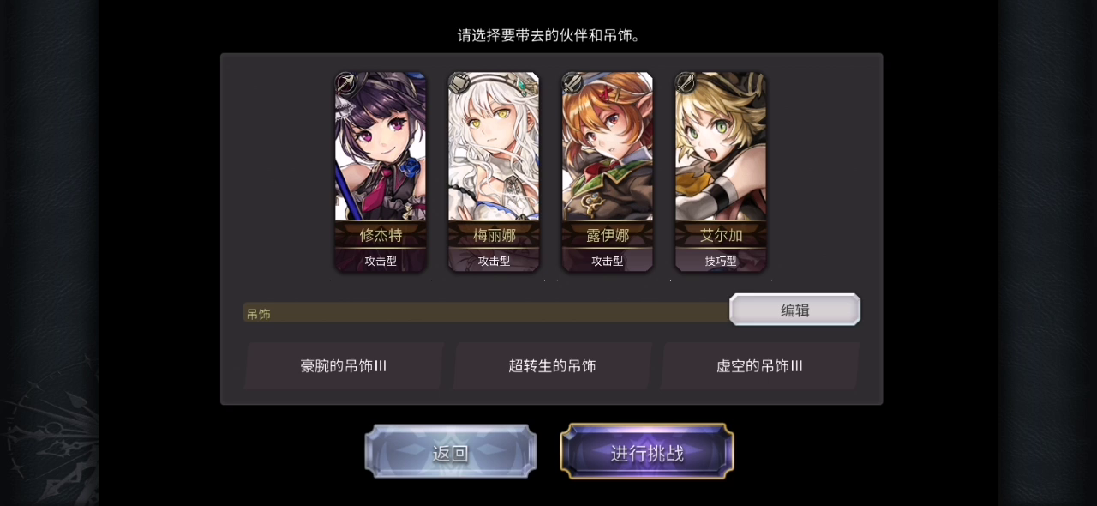The width and height of the screenshot is (1097, 506).
Task: Click the 修杰特 name plate
Action: (x=381, y=235)
